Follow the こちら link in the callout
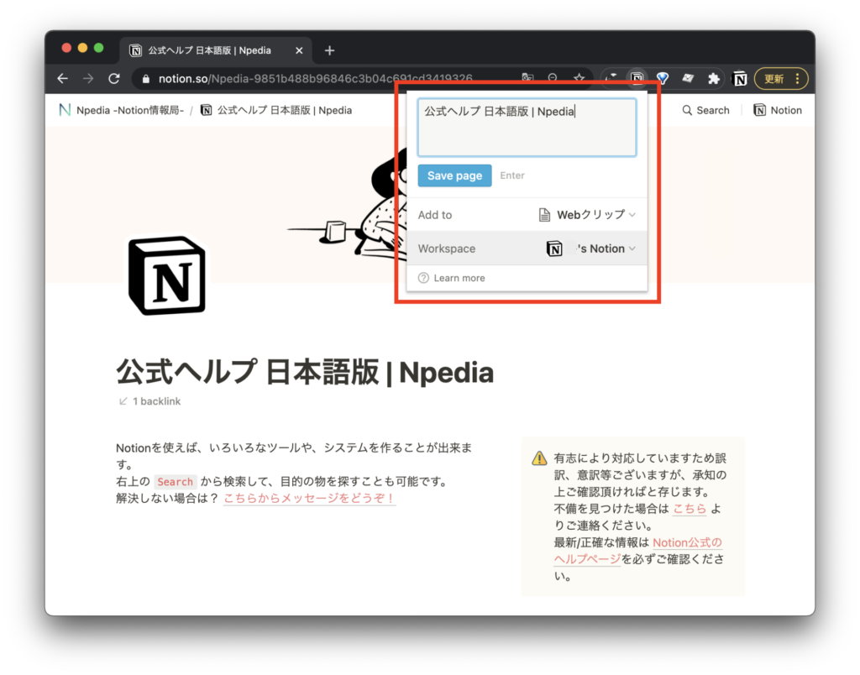Screen dimensions: 860x675 click(690, 509)
